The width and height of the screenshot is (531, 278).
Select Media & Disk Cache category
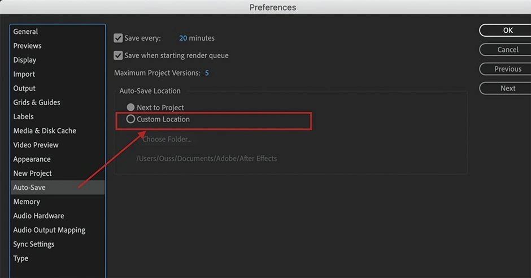pos(45,131)
